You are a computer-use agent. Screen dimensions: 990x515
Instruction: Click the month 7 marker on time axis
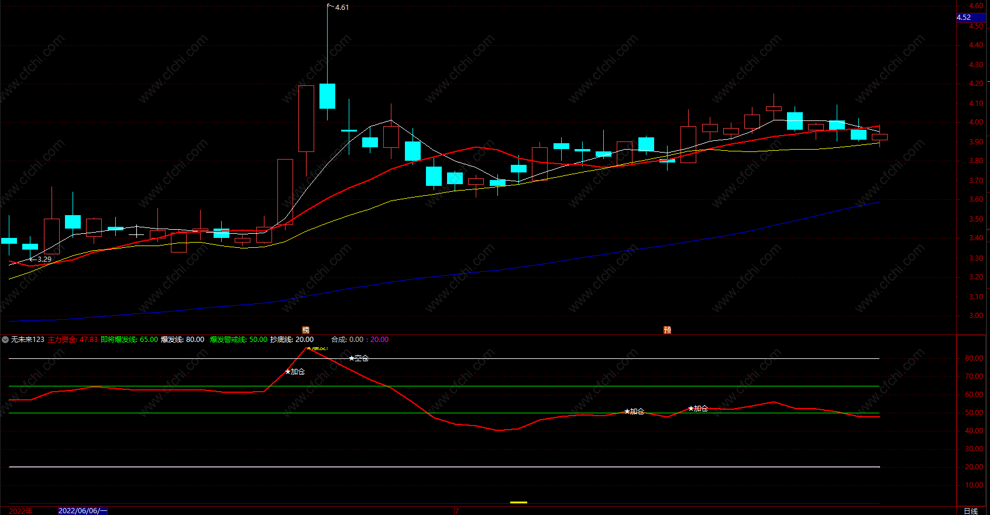point(457,511)
